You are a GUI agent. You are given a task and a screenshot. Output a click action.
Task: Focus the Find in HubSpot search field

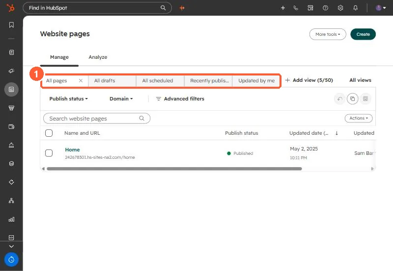(97, 8)
